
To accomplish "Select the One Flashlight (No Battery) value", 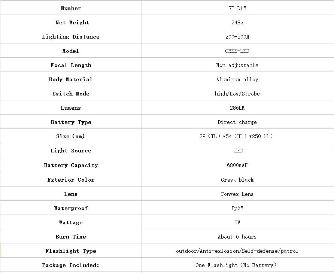I will (x=236, y=265).
